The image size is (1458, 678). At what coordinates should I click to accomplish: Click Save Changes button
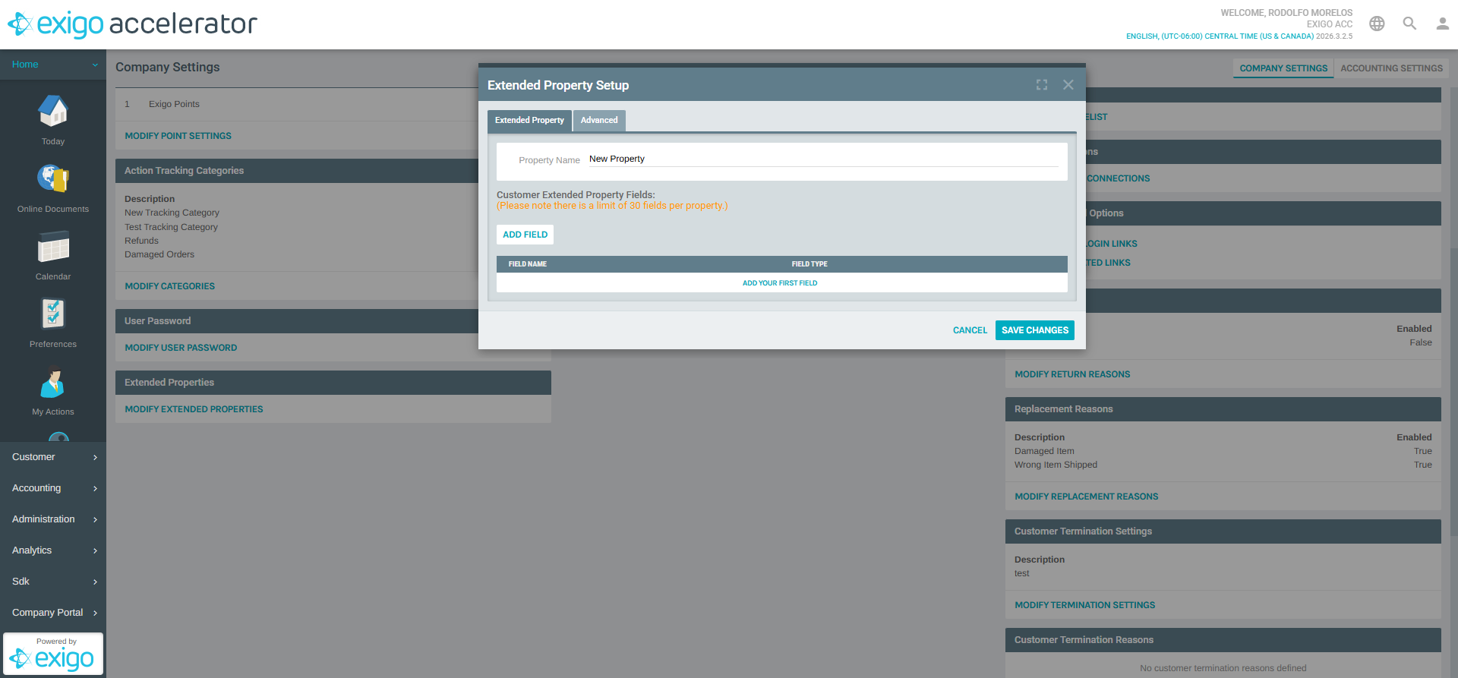(1034, 330)
